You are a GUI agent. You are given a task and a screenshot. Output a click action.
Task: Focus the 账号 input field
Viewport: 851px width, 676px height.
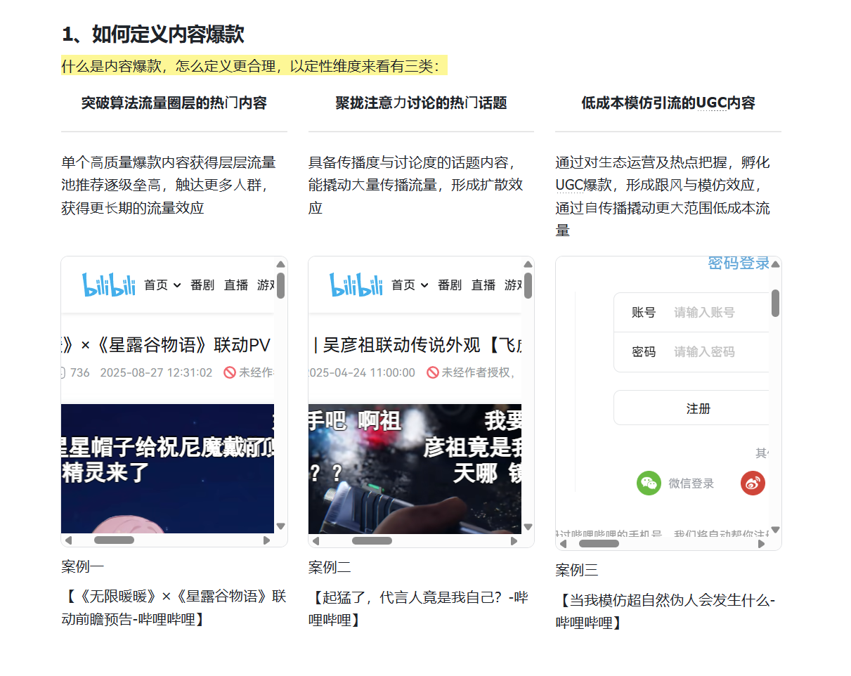tap(717, 313)
